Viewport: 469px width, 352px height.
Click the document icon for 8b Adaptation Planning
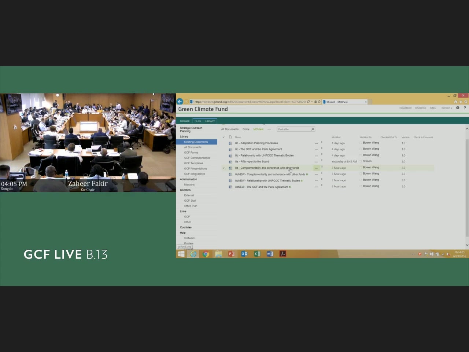pyautogui.click(x=230, y=143)
